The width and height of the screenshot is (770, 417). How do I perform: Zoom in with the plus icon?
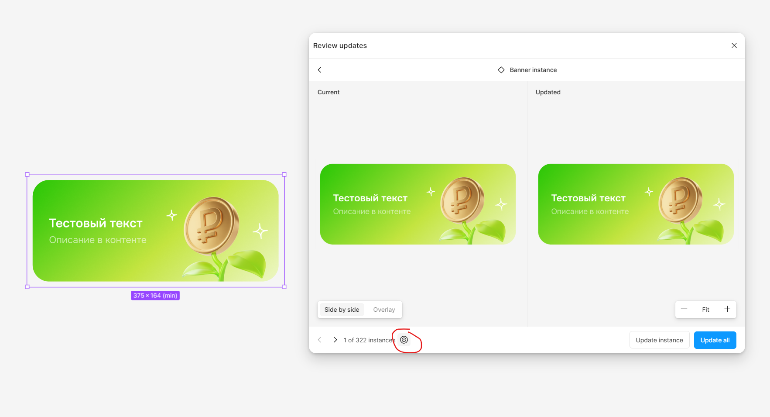[727, 309]
